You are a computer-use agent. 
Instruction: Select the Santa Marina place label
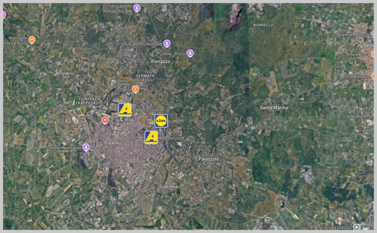274,108
